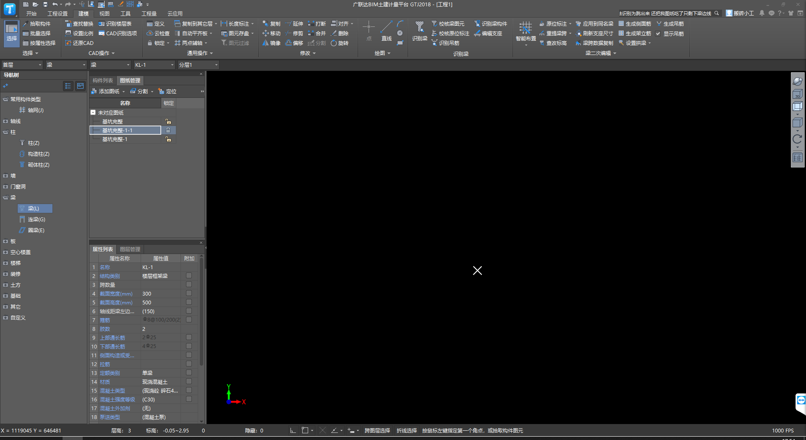The image size is (806, 440).
Task: Expand the 门窗洞 tree node
Action: pos(5,187)
